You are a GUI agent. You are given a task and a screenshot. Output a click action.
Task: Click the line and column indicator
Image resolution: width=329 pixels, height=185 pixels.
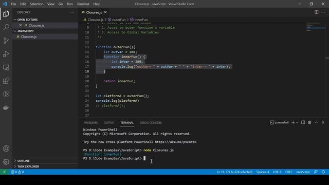click(234, 172)
